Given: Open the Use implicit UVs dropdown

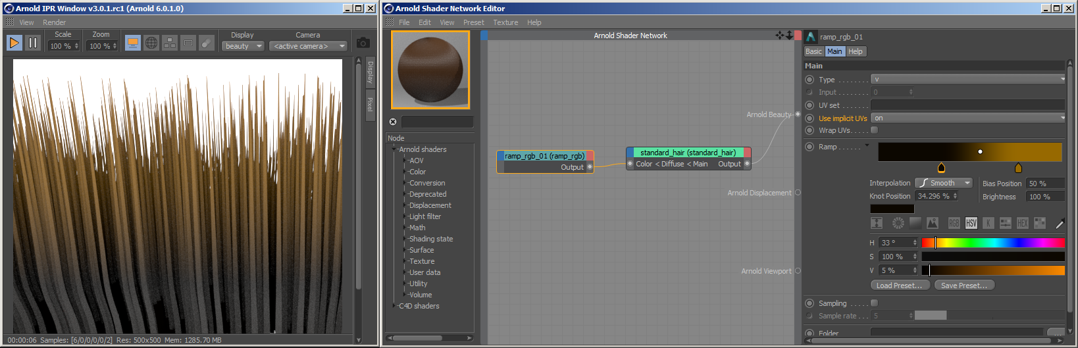Looking at the screenshot, I should [x=967, y=118].
